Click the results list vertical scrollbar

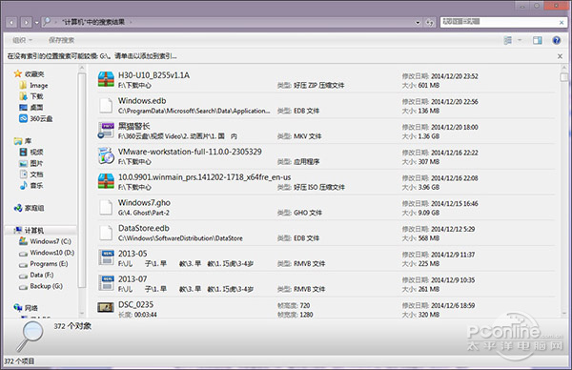tap(563, 190)
